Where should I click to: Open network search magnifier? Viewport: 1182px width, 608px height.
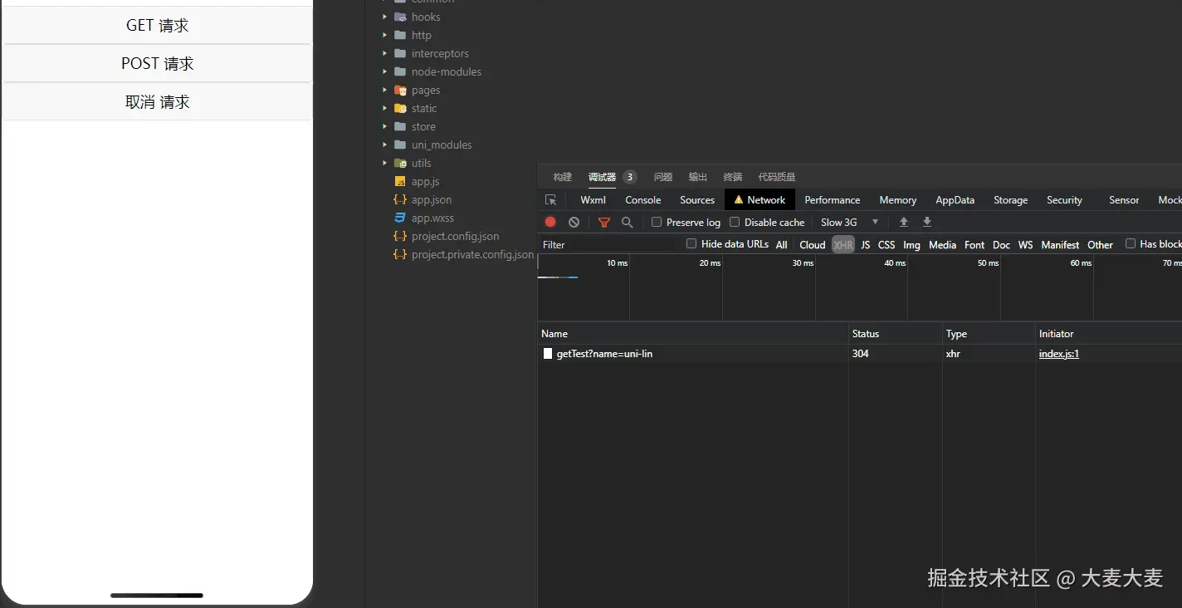pos(628,223)
